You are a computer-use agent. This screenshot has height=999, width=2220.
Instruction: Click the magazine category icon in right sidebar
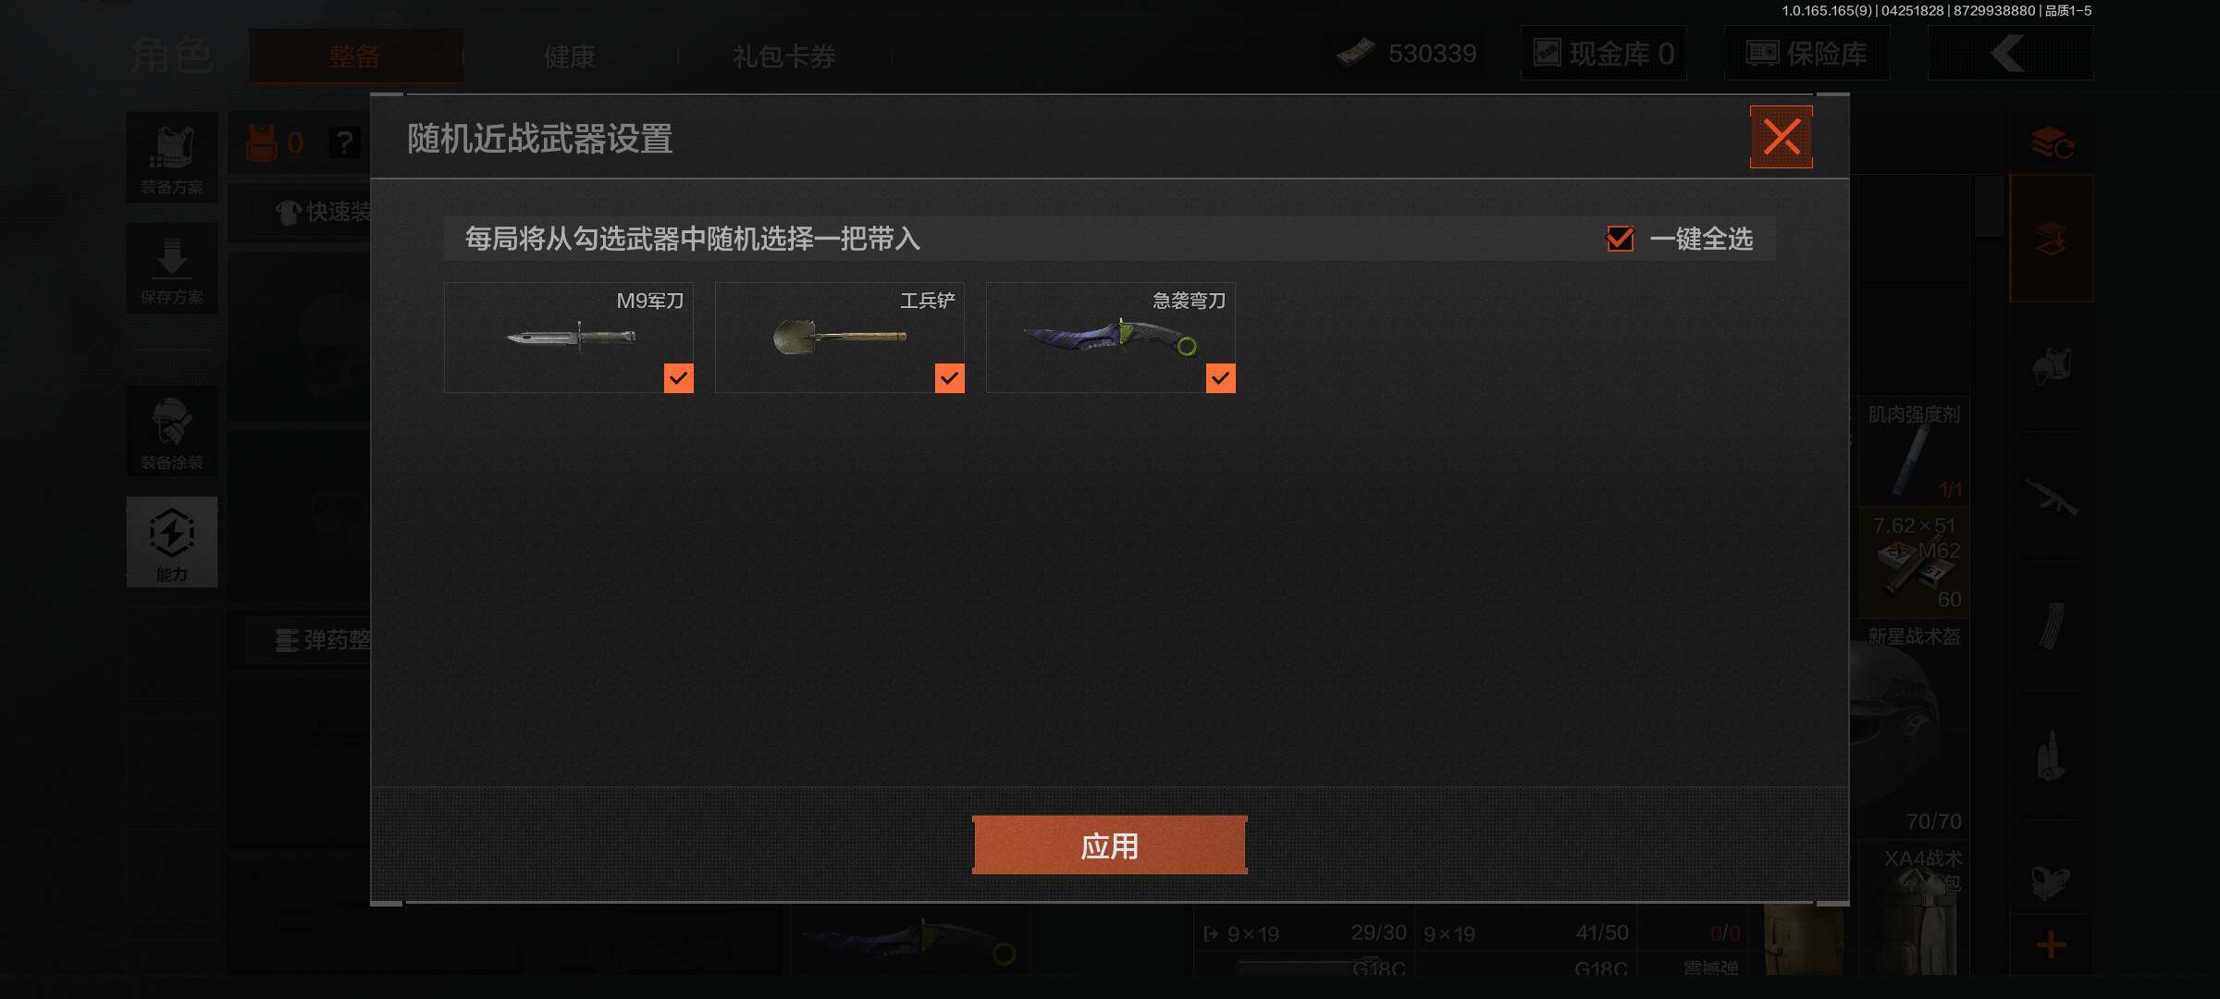(x=2052, y=626)
